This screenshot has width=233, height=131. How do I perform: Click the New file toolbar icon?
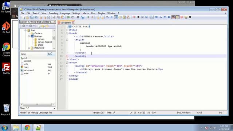(24, 17)
